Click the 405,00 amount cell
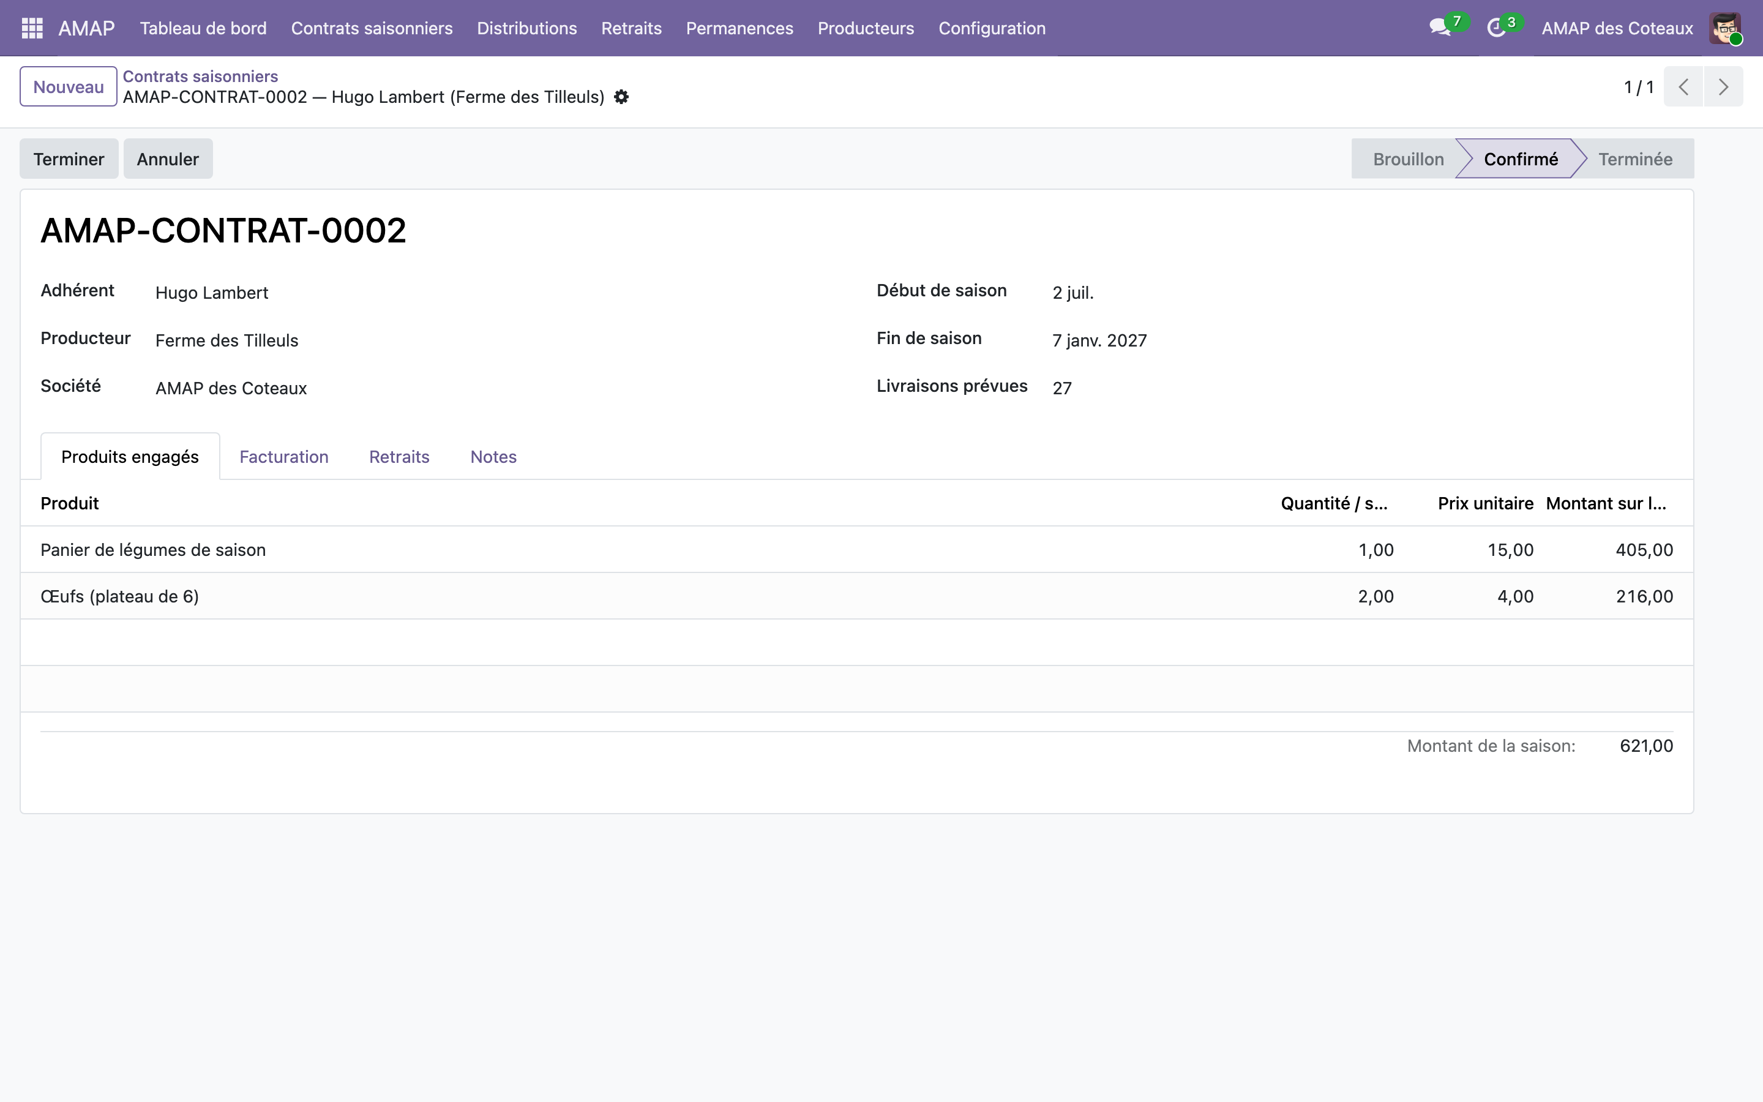1763x1102 pixels. point(1644,550)
